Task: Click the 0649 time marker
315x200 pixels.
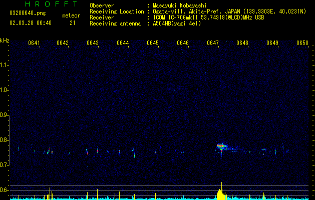Action: click(x=272, y=43)
